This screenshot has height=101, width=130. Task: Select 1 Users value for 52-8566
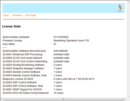pos(58,86)
